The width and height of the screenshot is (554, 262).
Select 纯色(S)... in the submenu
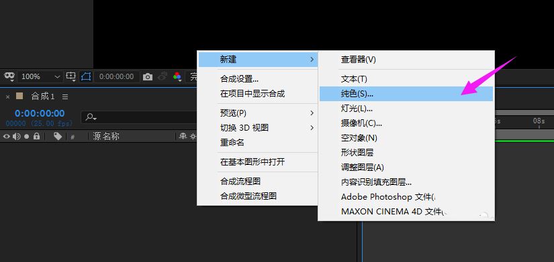click(406, 94)
